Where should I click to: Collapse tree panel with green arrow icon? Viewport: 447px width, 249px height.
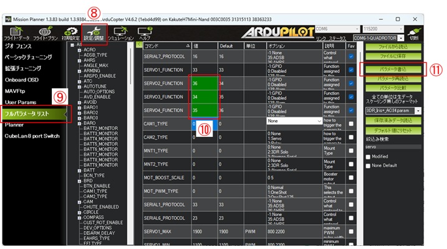tap(140, 45)
